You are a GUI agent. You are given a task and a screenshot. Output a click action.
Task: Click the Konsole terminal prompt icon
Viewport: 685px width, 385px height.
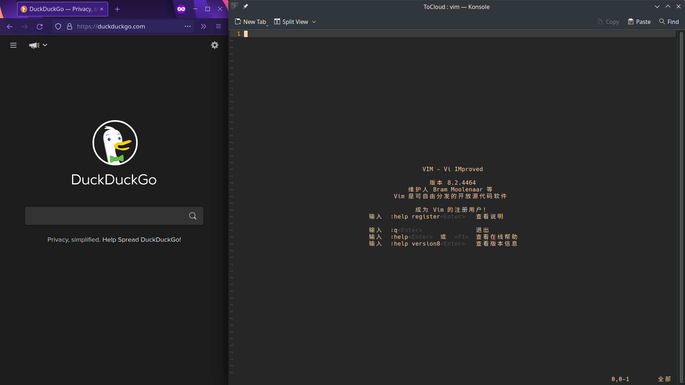(234, 6)
